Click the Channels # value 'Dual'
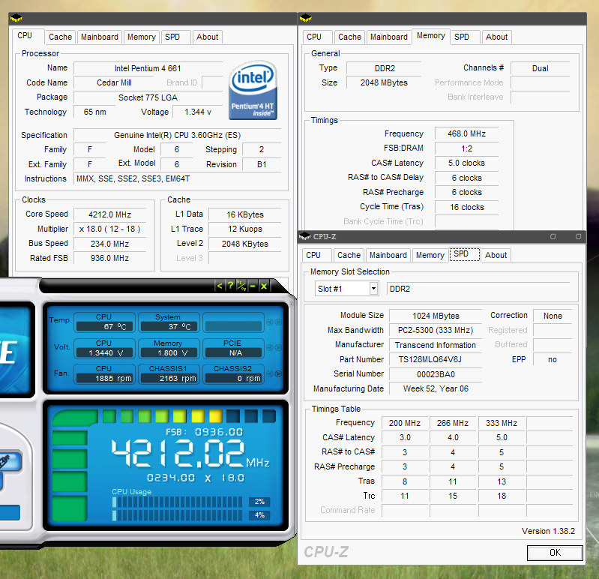Screen dimensions: 599x579 (541, 68)
